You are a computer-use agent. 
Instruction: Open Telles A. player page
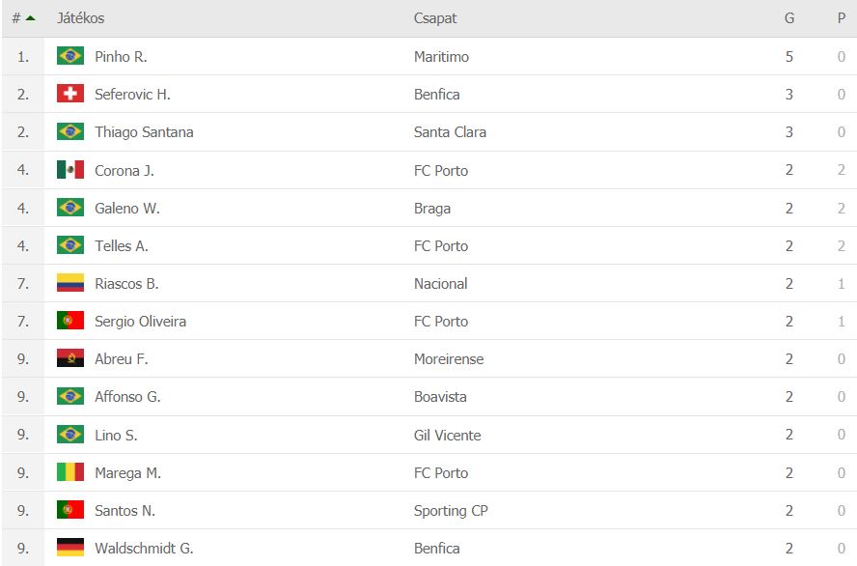[122, 245]
